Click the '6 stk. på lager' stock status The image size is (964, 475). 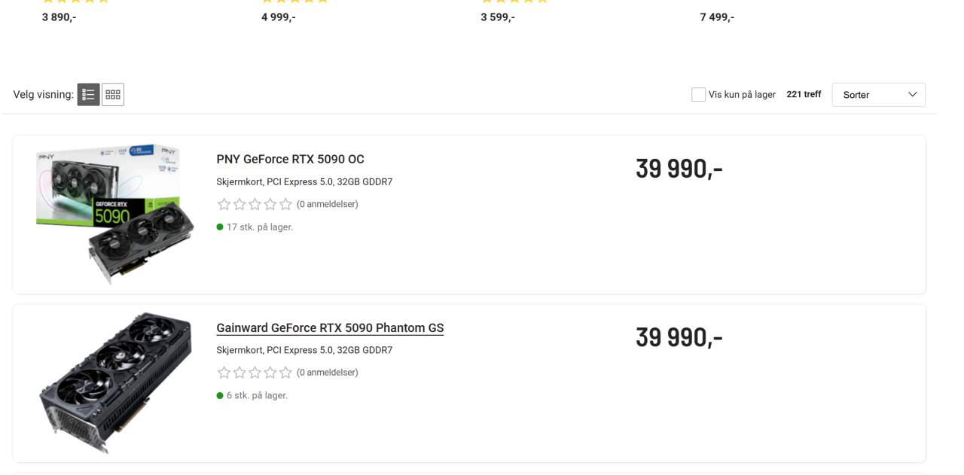pyautogui.click(x=257, y=395)
